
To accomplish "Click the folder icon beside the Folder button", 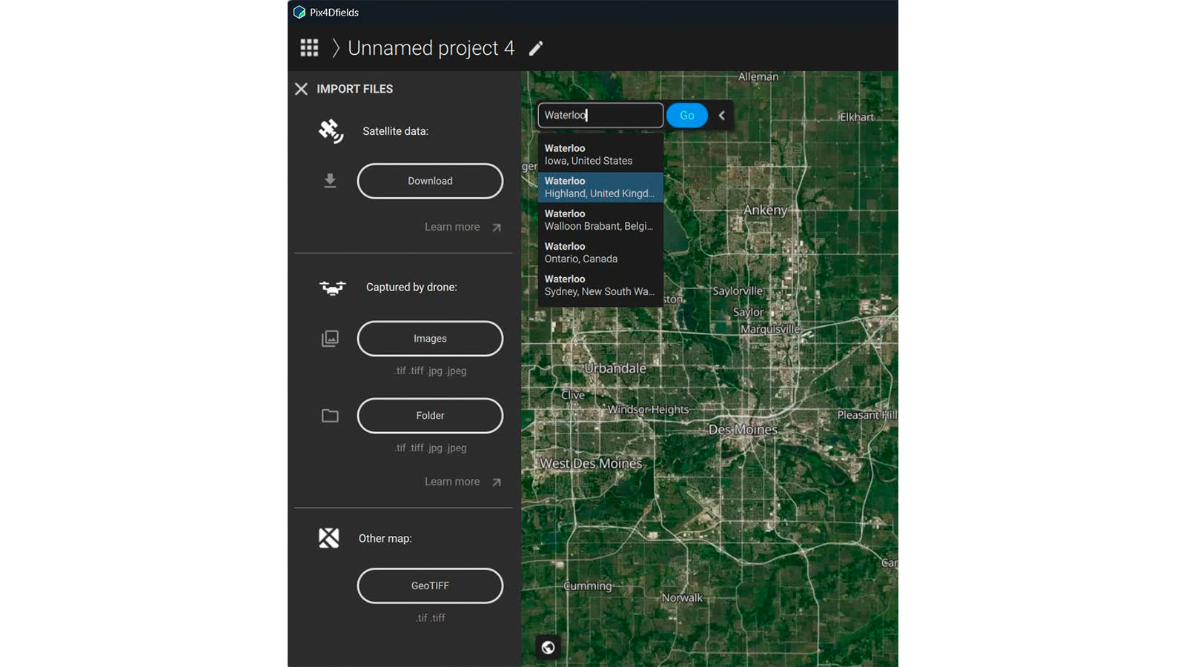I will (x=330, y=416).
